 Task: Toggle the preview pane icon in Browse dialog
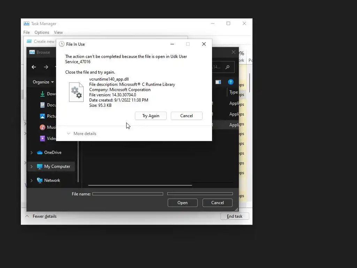[218, 82]
